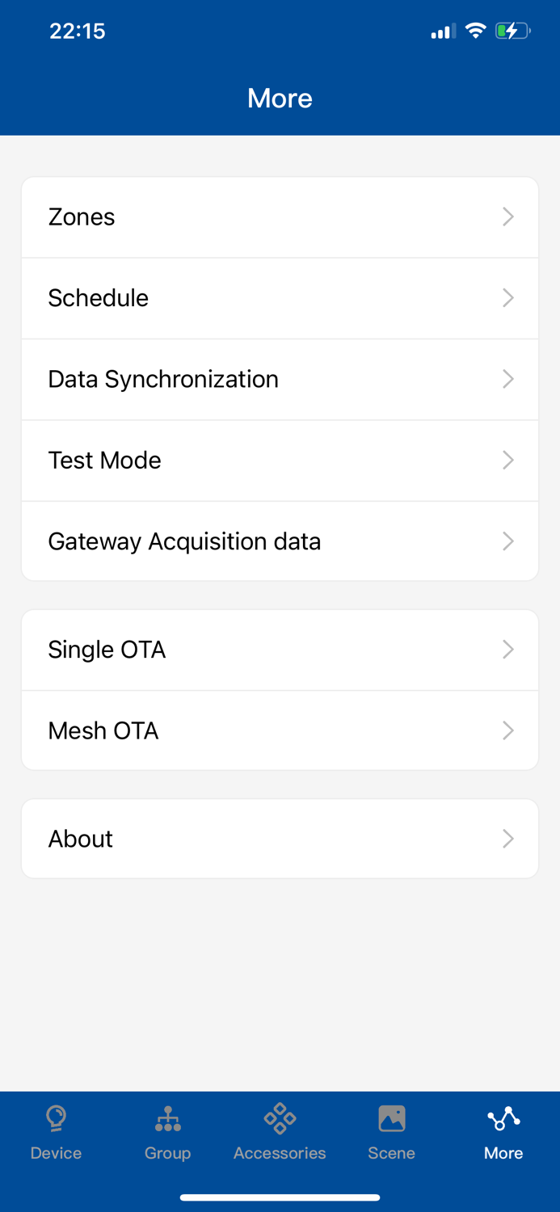
Task: Tap the home indicator bar
Action: point(280,1197)
